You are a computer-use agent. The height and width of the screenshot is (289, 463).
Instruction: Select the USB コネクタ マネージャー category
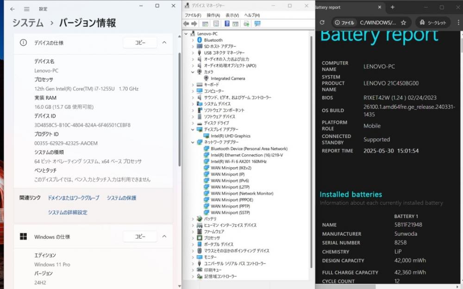pos(224,53)
